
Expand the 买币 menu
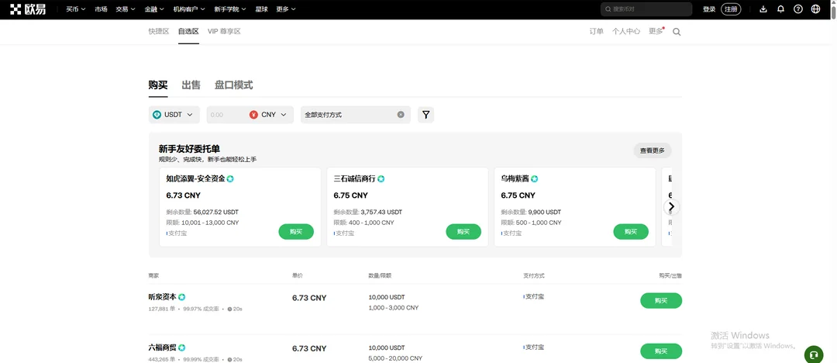click(76, 9)
